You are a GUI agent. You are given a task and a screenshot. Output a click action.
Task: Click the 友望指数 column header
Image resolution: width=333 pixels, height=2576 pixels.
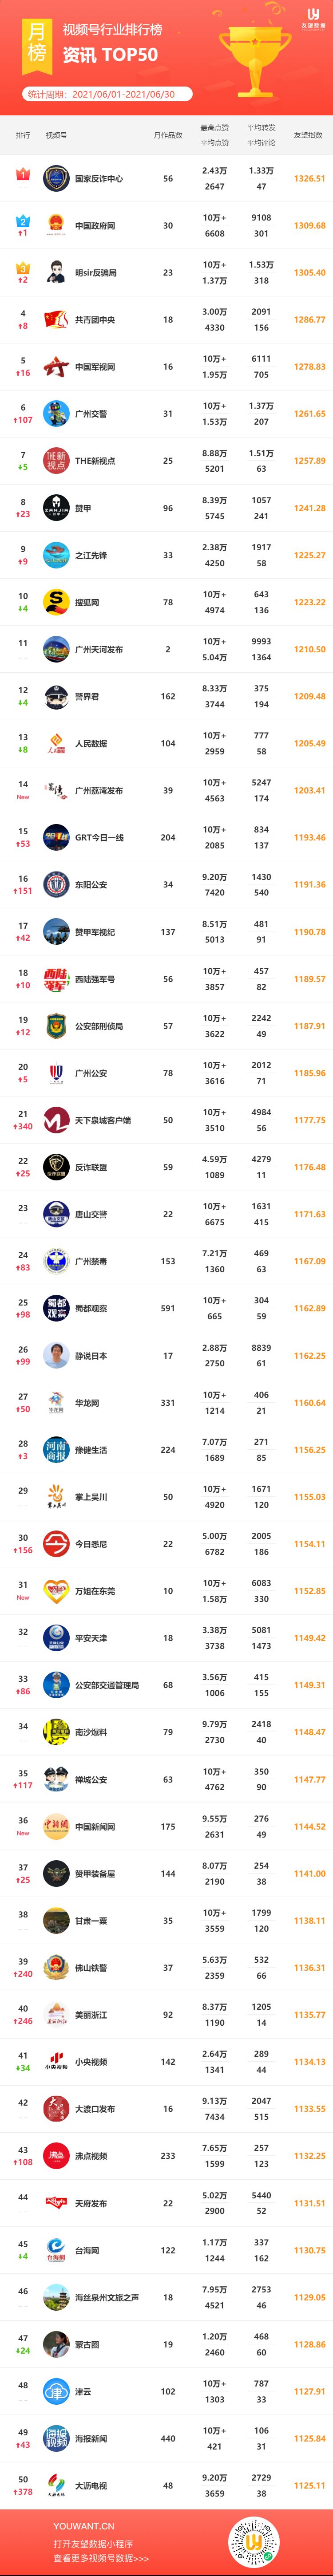coord(308,135)
